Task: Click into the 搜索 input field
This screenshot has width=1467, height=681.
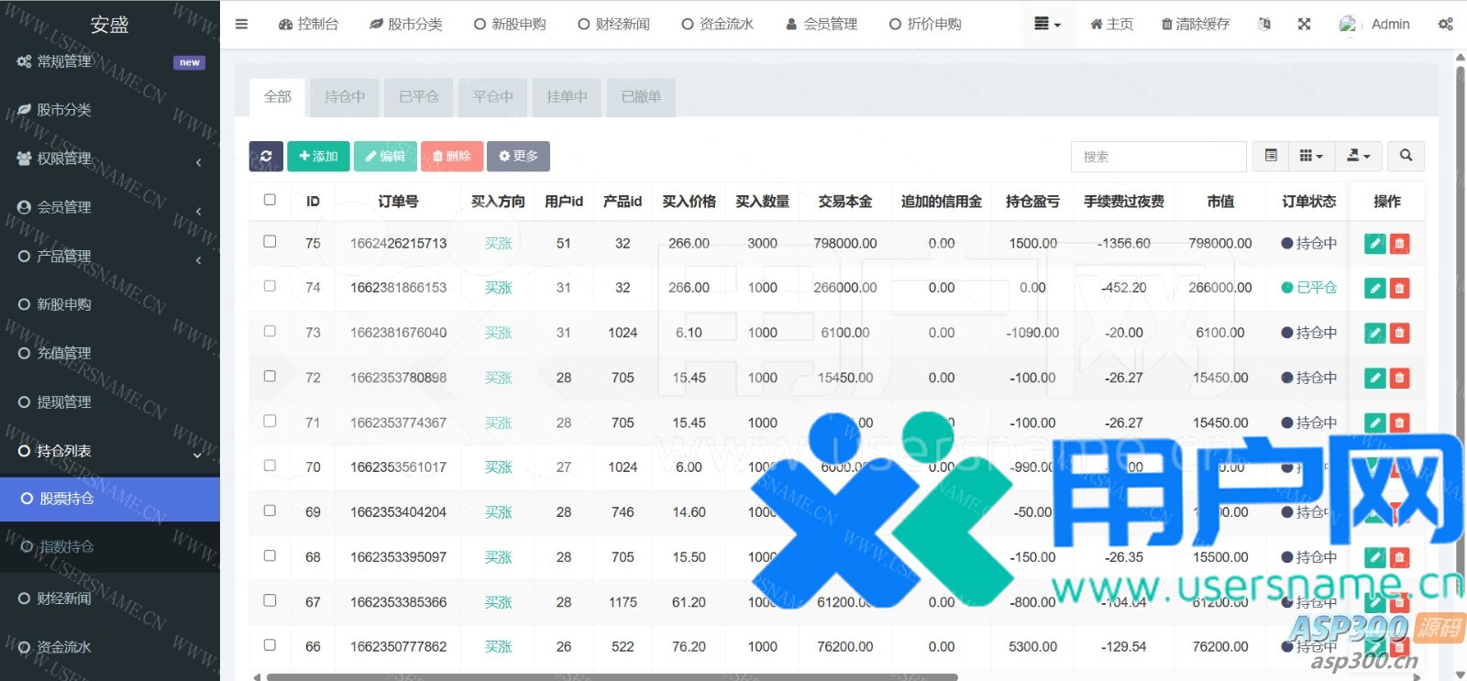Action: pos(1158,157)
